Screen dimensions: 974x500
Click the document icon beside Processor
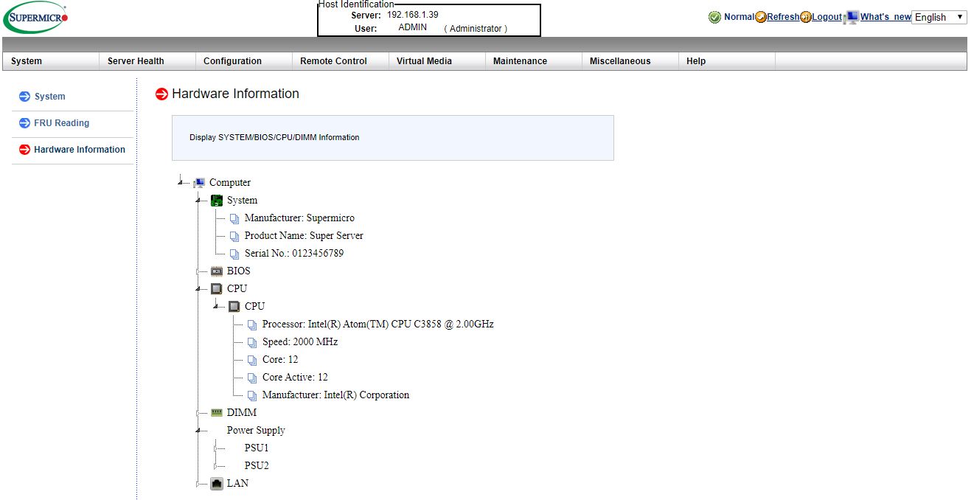pyautogui.click(x=252, y=324)
